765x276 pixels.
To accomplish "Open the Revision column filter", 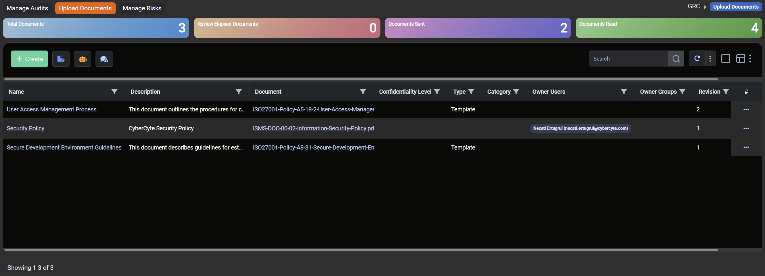I will tap(726, 91).
